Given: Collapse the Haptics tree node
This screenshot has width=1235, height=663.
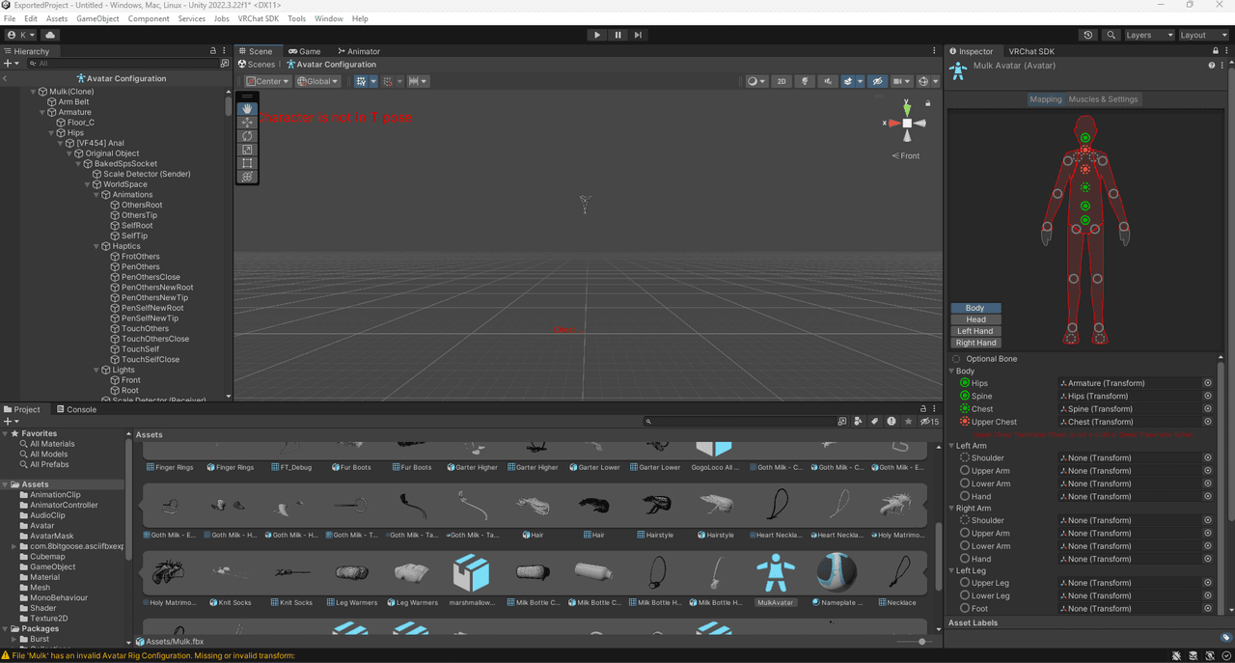Looking at the screenshot, I should (x=96, y=246).
